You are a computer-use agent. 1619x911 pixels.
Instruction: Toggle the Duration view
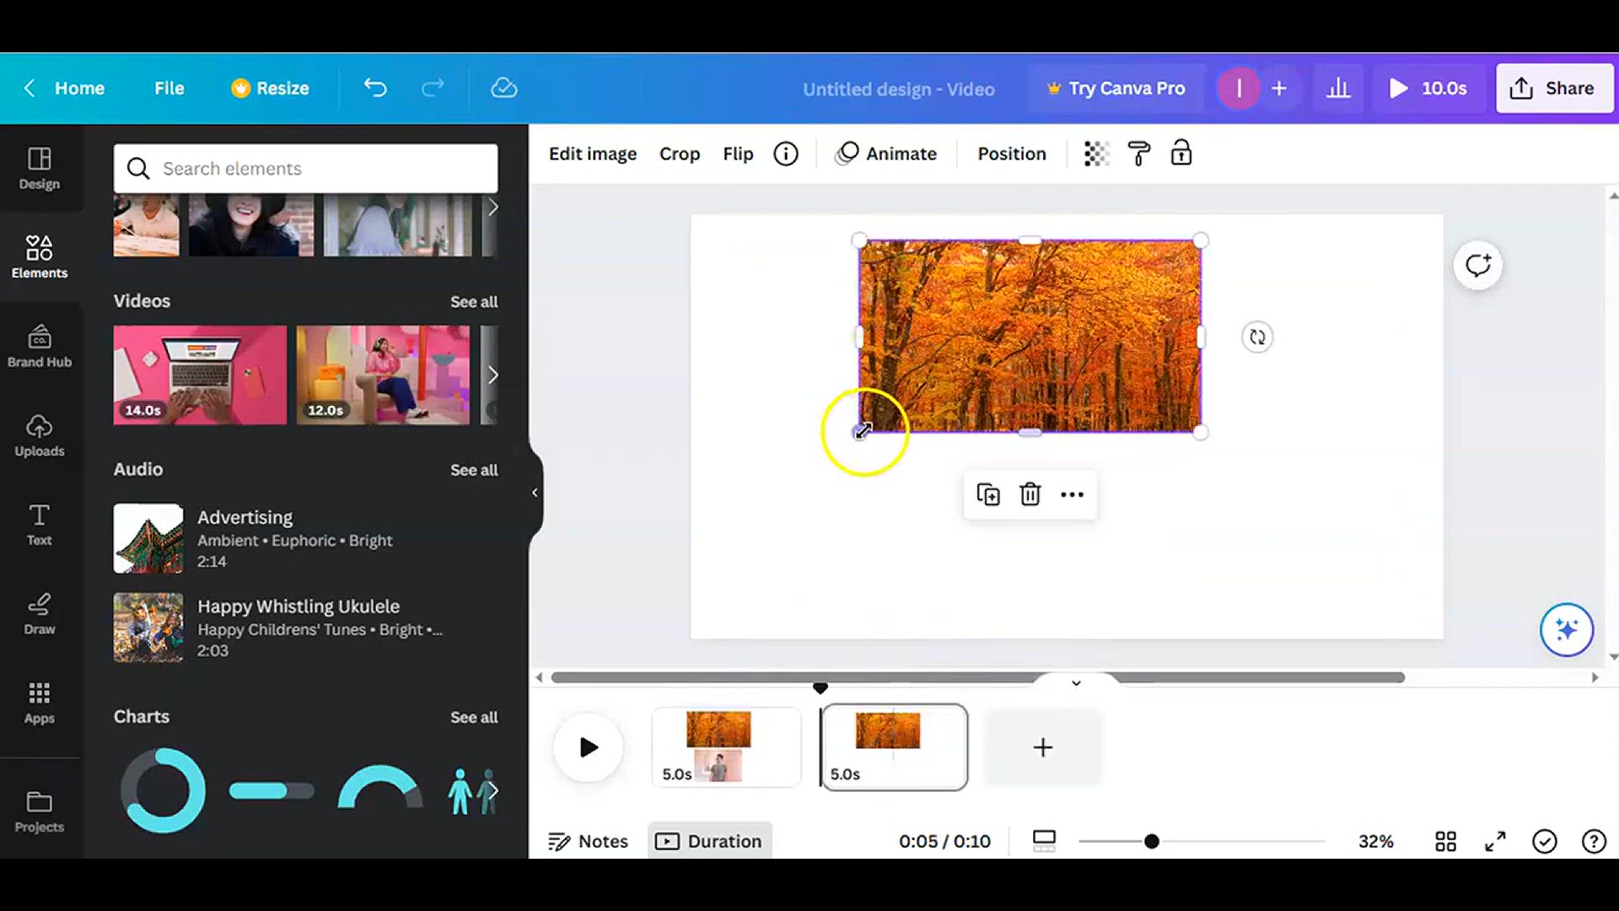click(709, 842)
